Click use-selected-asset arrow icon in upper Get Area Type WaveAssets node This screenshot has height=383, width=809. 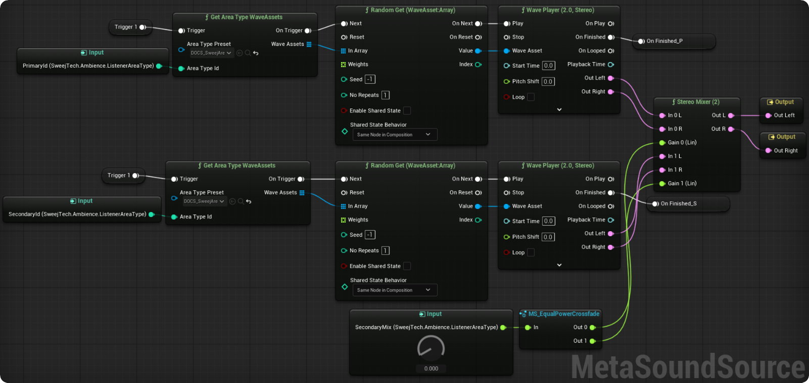click(x=240, y=53)
